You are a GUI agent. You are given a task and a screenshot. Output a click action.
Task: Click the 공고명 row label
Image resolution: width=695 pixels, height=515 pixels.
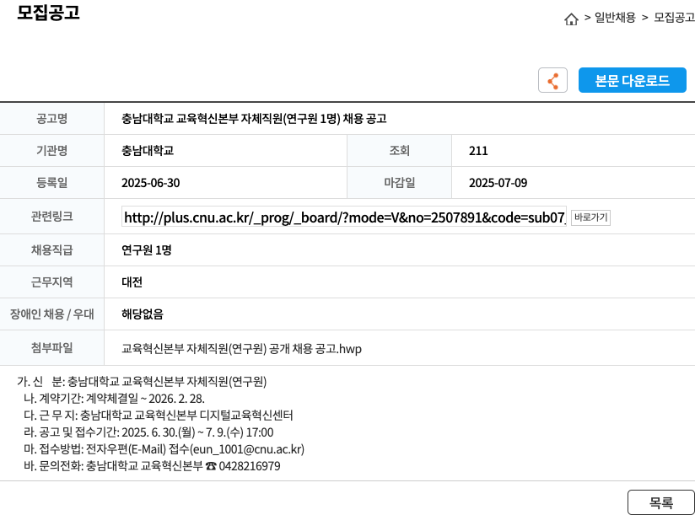[x=51, y=119]
